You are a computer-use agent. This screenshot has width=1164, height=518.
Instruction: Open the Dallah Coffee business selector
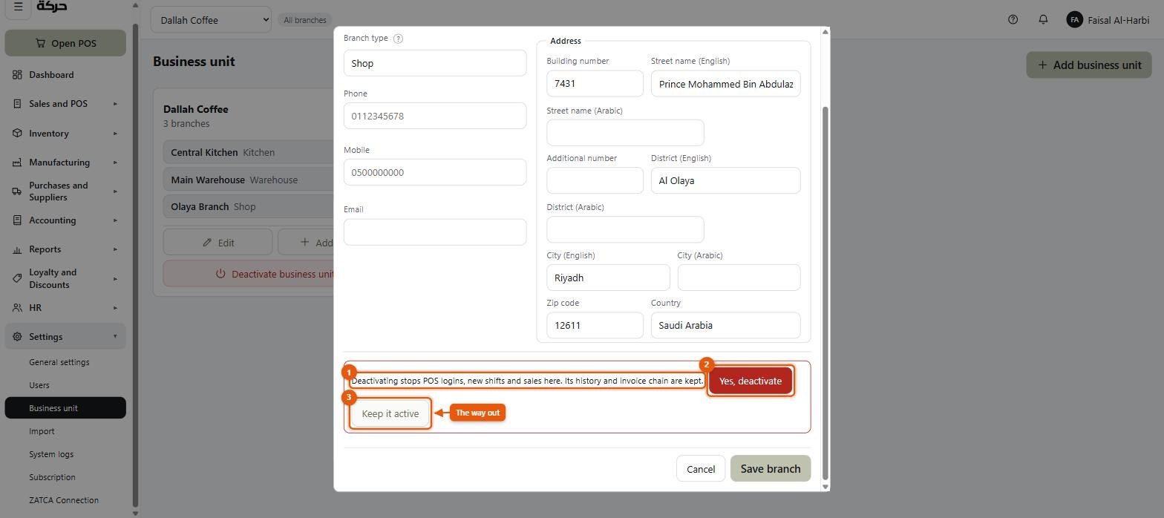(211, 20)
